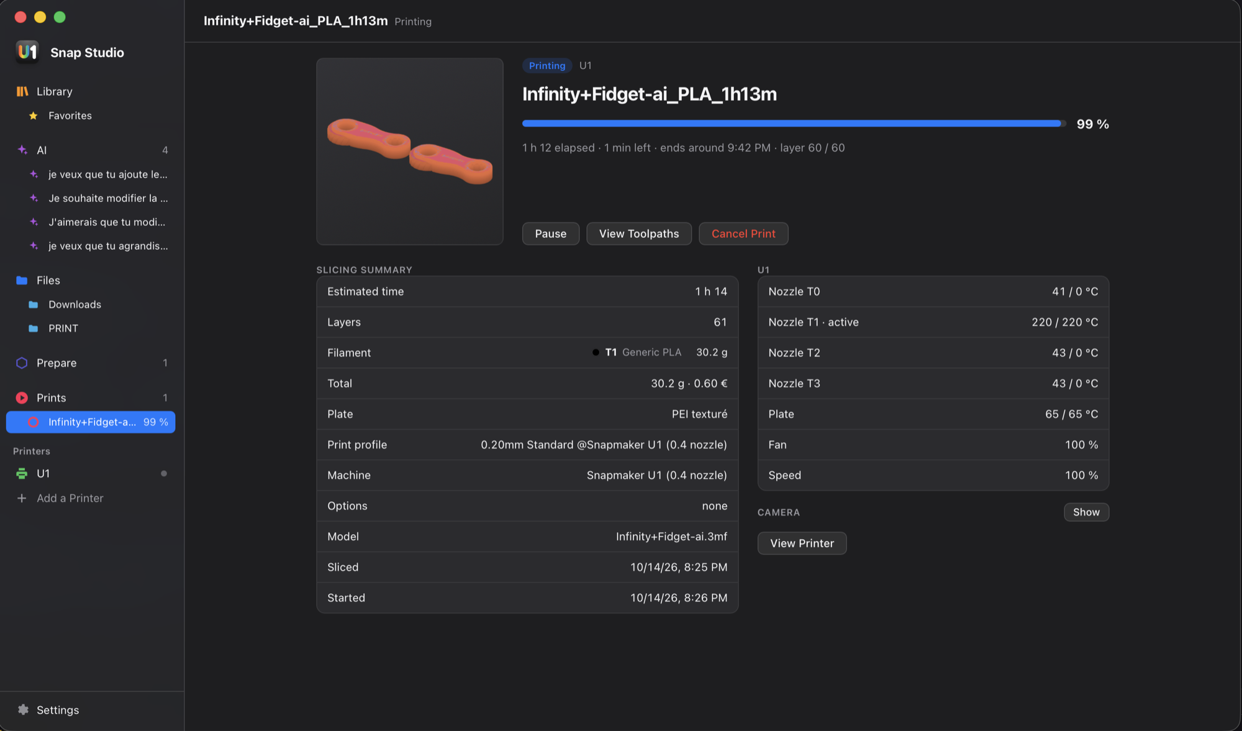Click the sparkle icon beside 'je veux que tu agrandis'
Image resolution: width=1242 pixels, height=731 pixels.
click(x=34, y=246)
